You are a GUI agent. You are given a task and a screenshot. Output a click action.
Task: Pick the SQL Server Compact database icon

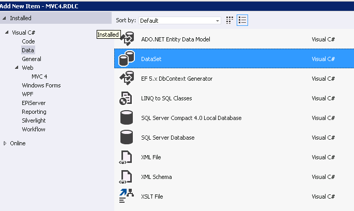point(127,117)
